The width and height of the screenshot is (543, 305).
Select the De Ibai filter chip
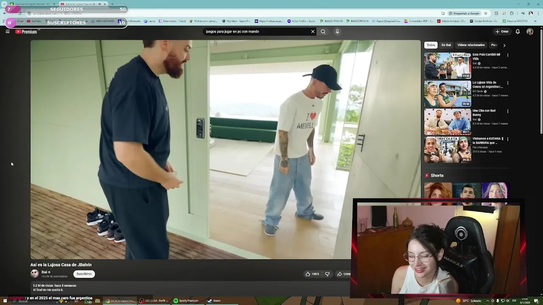point(446,45)
